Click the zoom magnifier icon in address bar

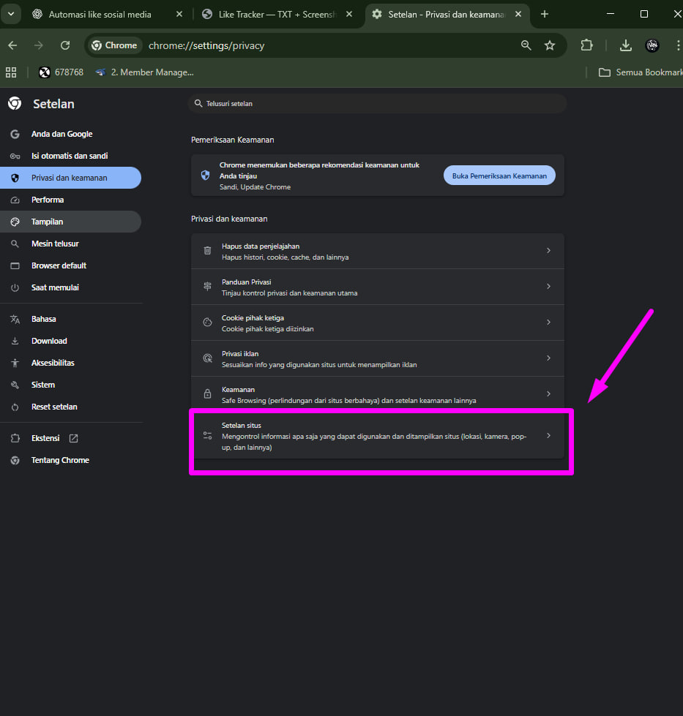coord(526,45)
